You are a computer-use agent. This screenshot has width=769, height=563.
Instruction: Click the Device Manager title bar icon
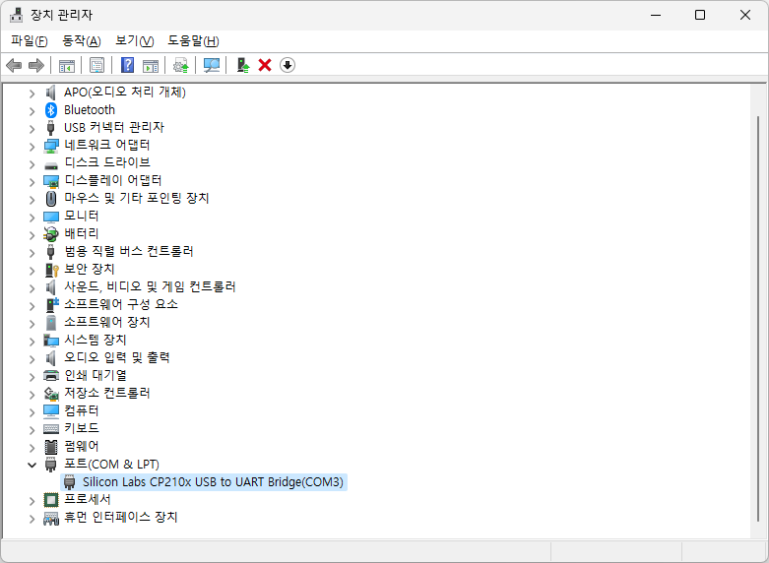16,15
